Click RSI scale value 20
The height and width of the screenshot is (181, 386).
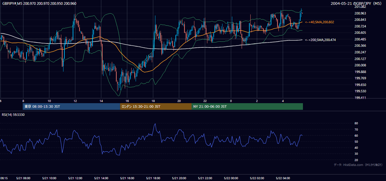(x=356, y=160)
